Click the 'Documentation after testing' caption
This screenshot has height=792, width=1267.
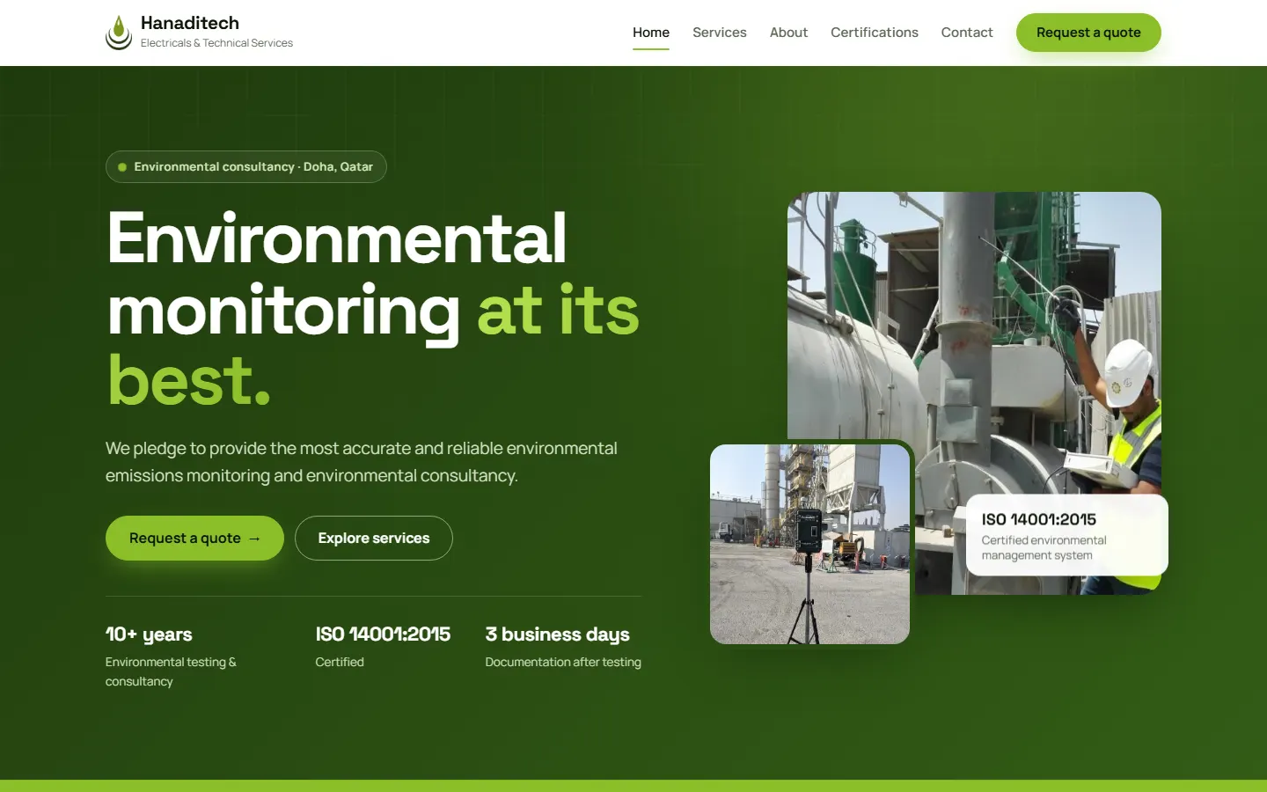click(x=563, y=662)
